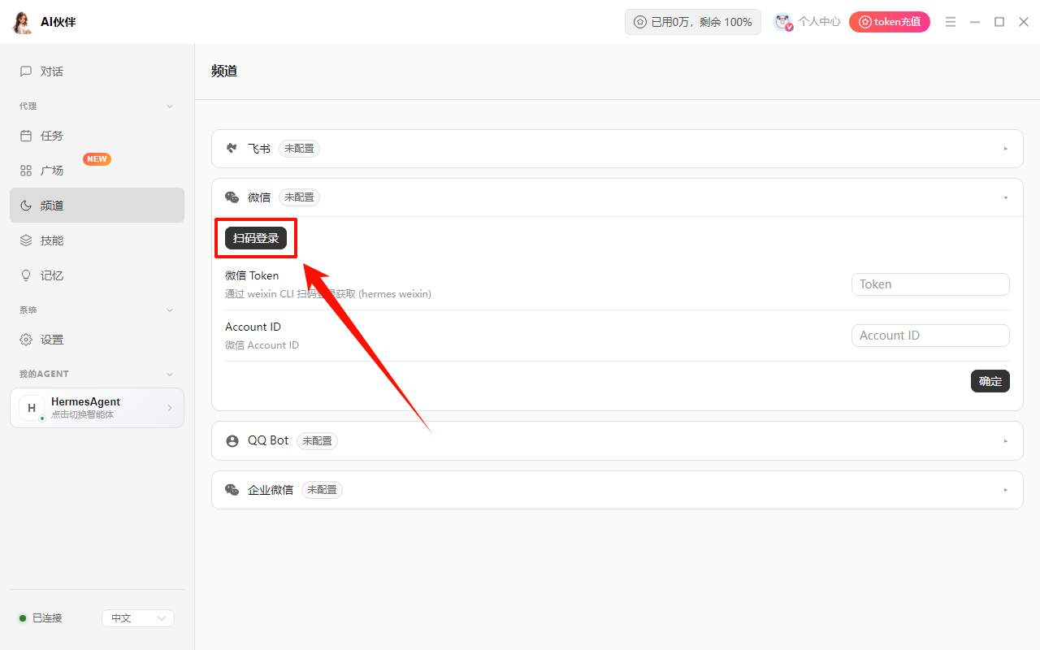Viewport: 1040px width, 650px height.
Task: Open 设置 sidebar item
Action: coord(97,340)
